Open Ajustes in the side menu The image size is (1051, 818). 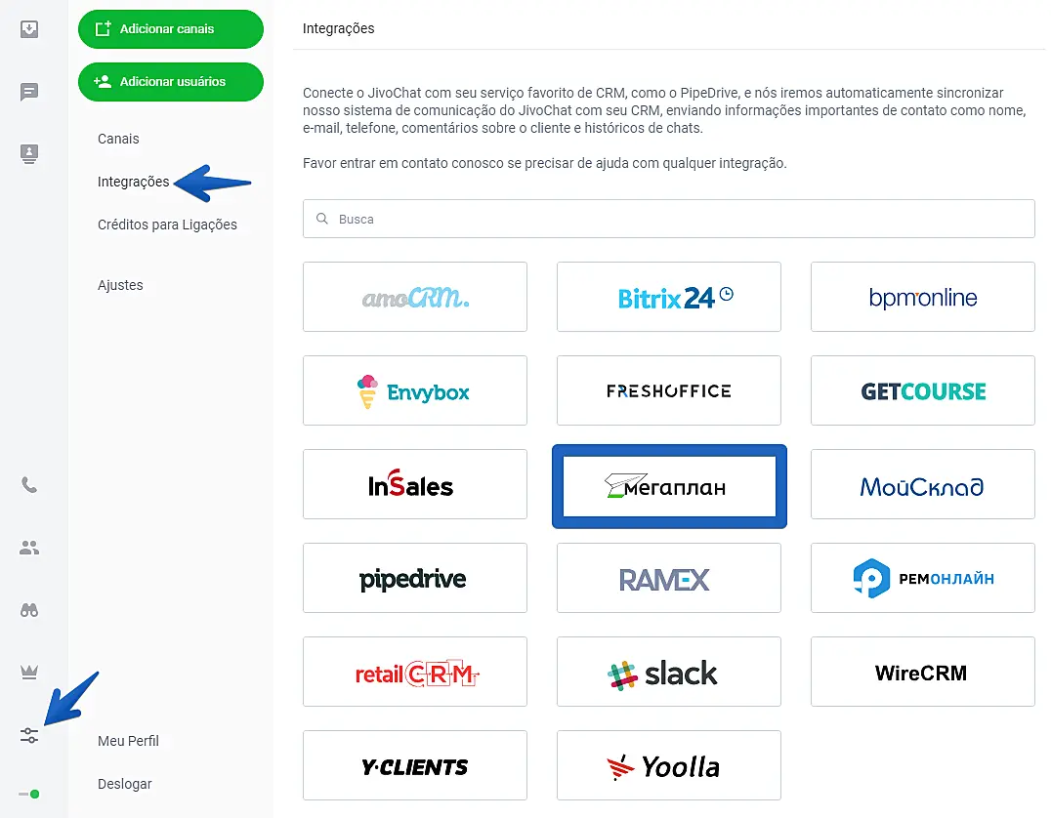pos(120,285)
